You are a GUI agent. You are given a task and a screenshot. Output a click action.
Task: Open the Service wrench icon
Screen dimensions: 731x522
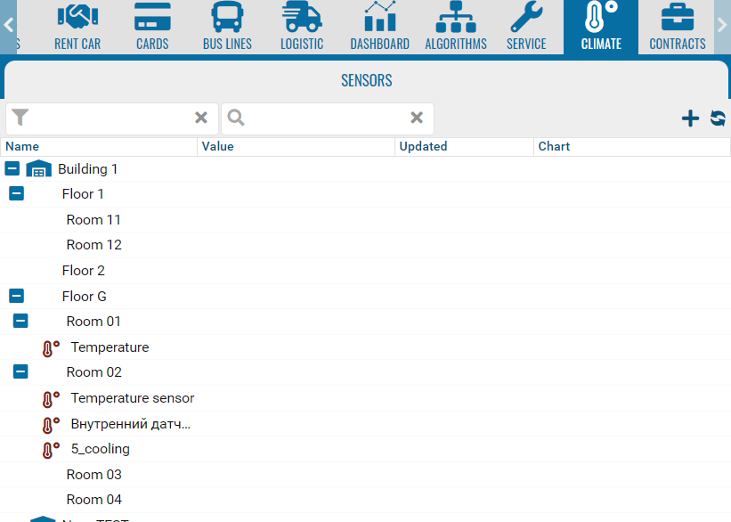pyautogui.click(x=526, y=17)
